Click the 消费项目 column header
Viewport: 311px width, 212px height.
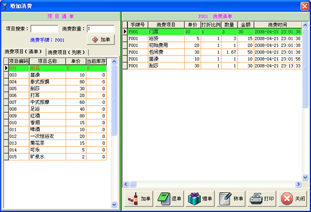point(166,25)
